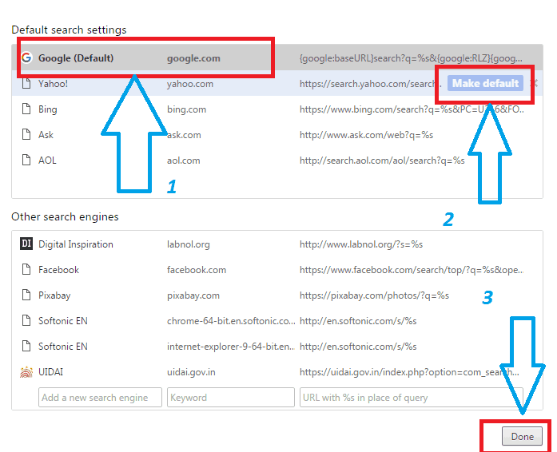Click the facebook.com keyword
This screenshot has width=557, height=452.
point(197,270)
